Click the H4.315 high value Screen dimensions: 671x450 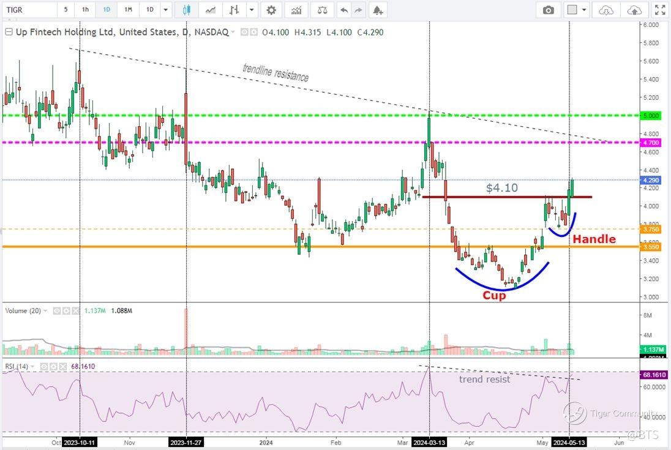pyautogui.click(x=308, y=32)
